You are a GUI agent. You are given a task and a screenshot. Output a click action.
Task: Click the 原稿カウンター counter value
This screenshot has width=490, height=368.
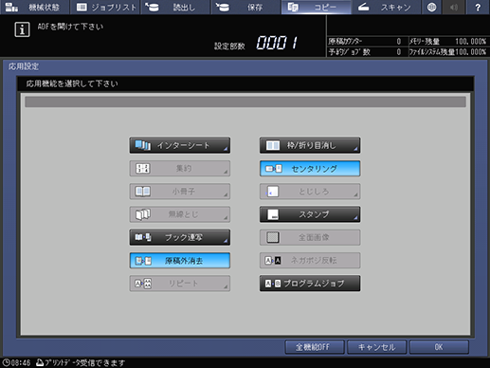click(399, 42)
